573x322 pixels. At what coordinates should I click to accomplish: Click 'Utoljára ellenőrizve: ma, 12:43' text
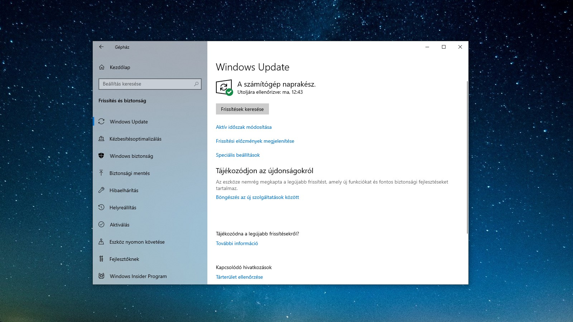pyautogui.click(x=270, y=92)
